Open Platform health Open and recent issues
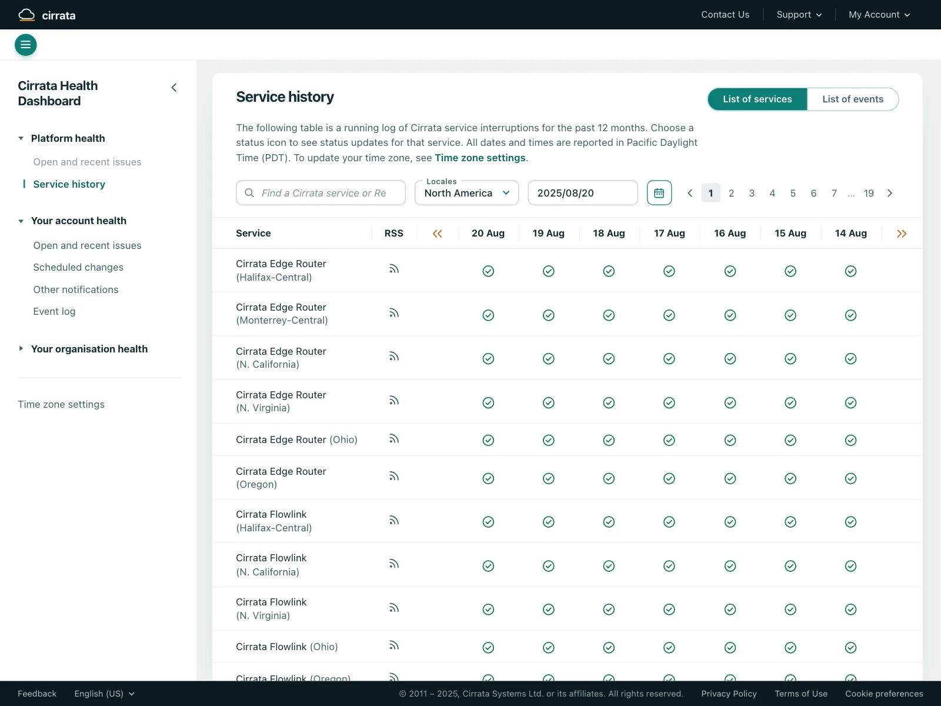The height and width of the screenshot is (706, 941). pos(87,162)
